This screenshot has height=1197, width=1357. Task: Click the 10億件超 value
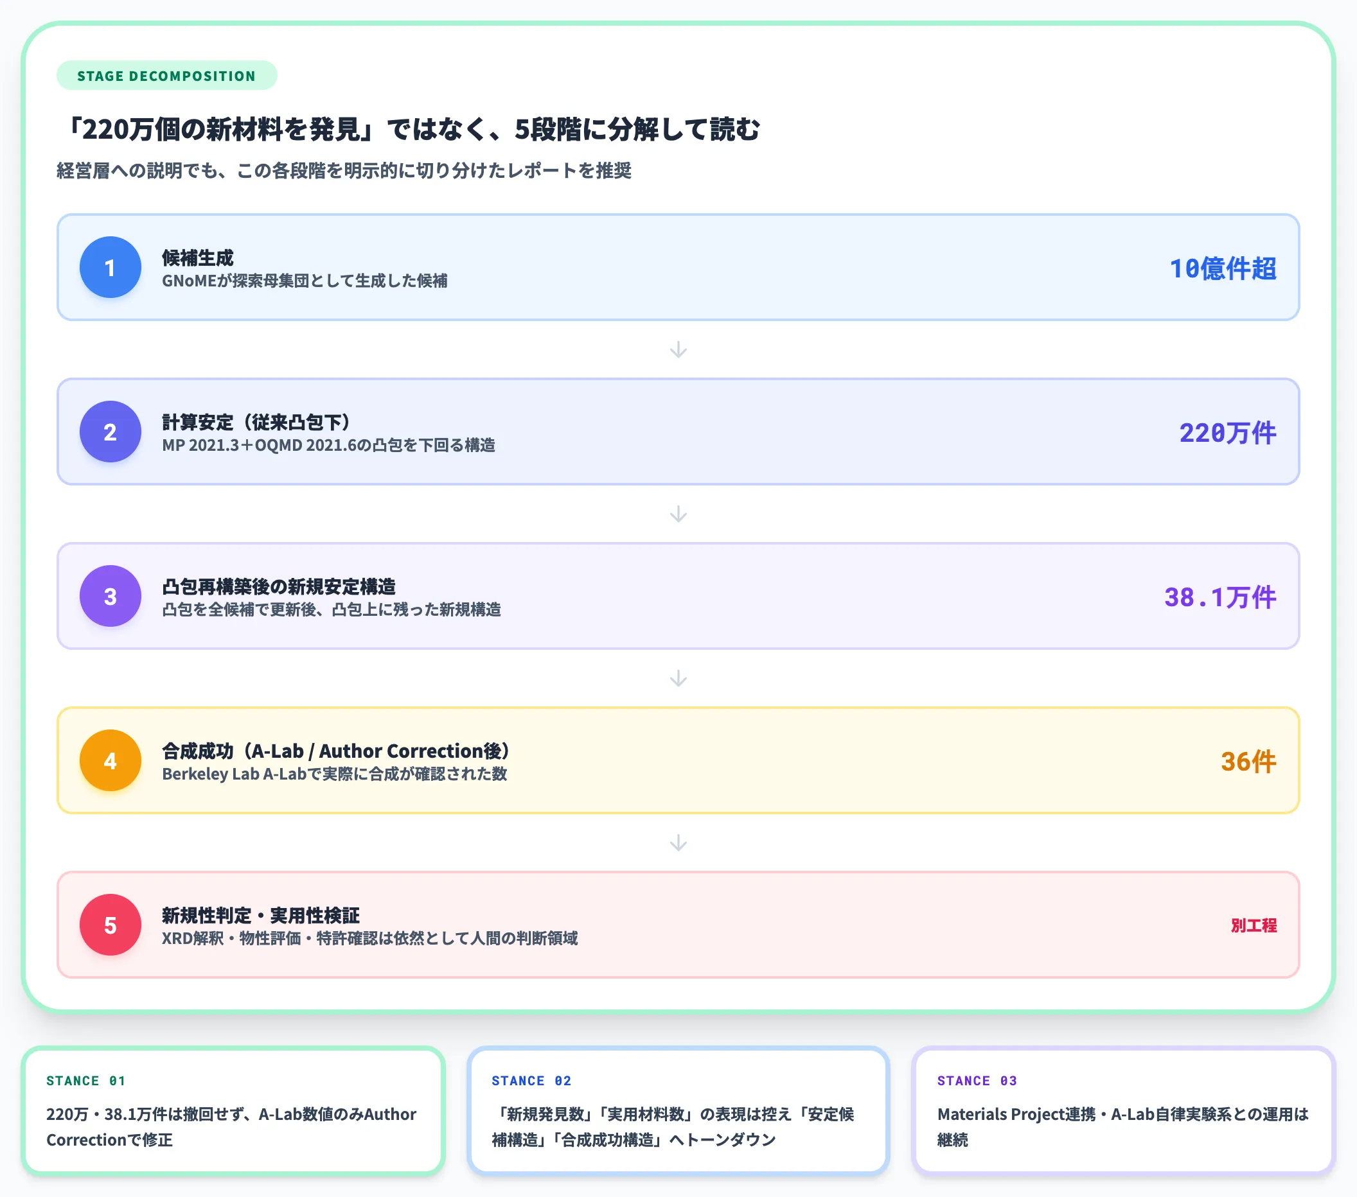click(x=1223, y=268)
